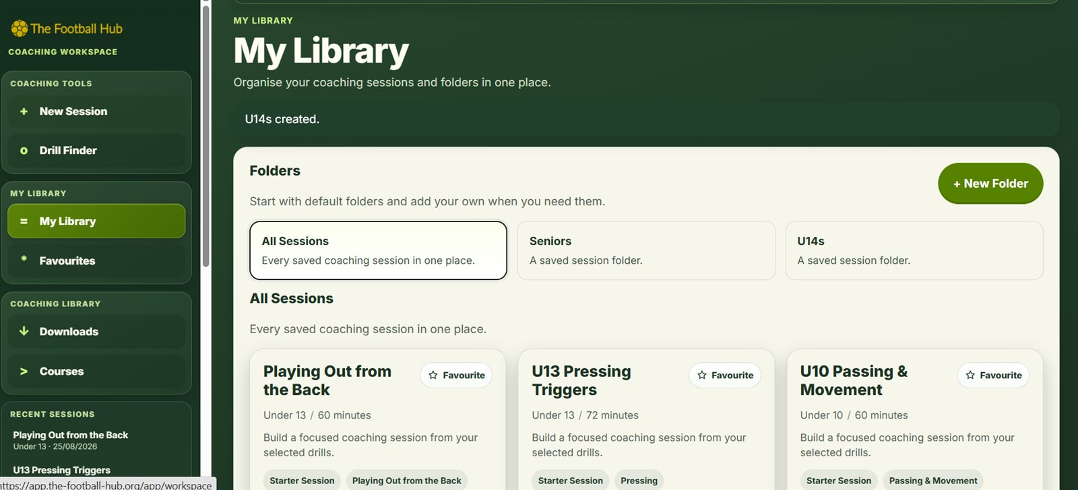Click the star icon on U13 Pressing Triggers card
Screen dimensions: 1078x490
coord(702,375)
